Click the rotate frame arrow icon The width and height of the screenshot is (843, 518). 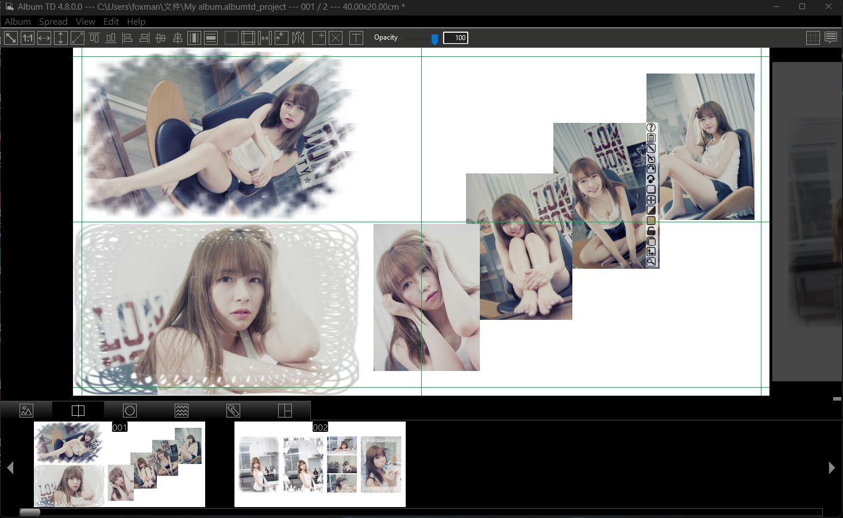click(651, 169)
